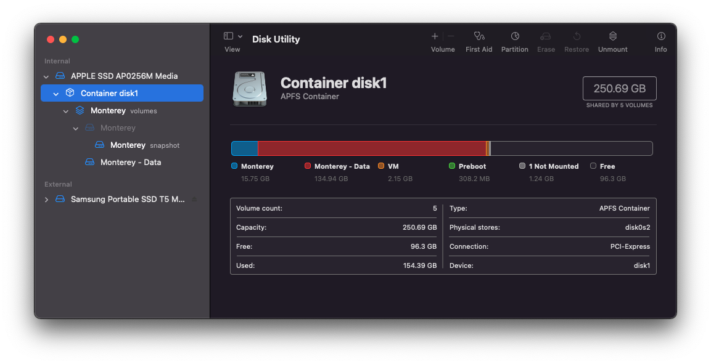The width and height of the screenshot is (711, 364).
Task: Select the Monterey snapshot row
Action: [122, 145]
